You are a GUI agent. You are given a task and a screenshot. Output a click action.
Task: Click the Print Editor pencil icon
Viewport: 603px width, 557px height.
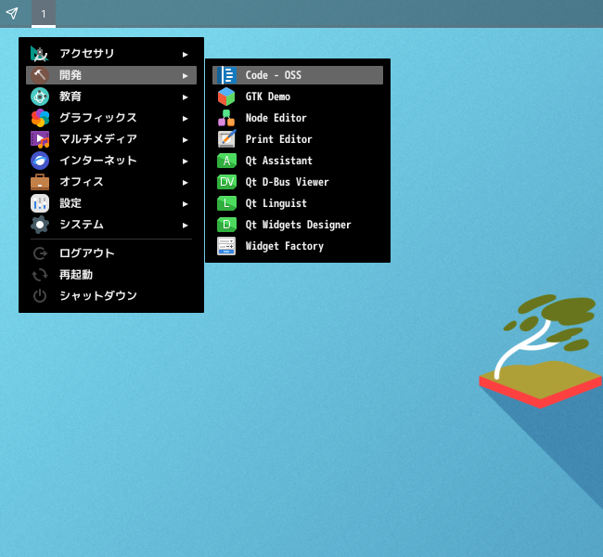tap(226, 139)
